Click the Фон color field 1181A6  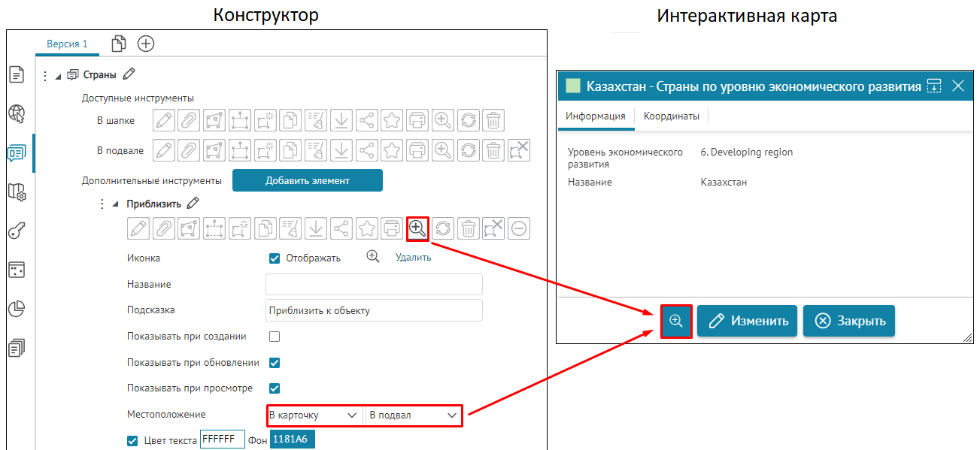pos(292,439)
